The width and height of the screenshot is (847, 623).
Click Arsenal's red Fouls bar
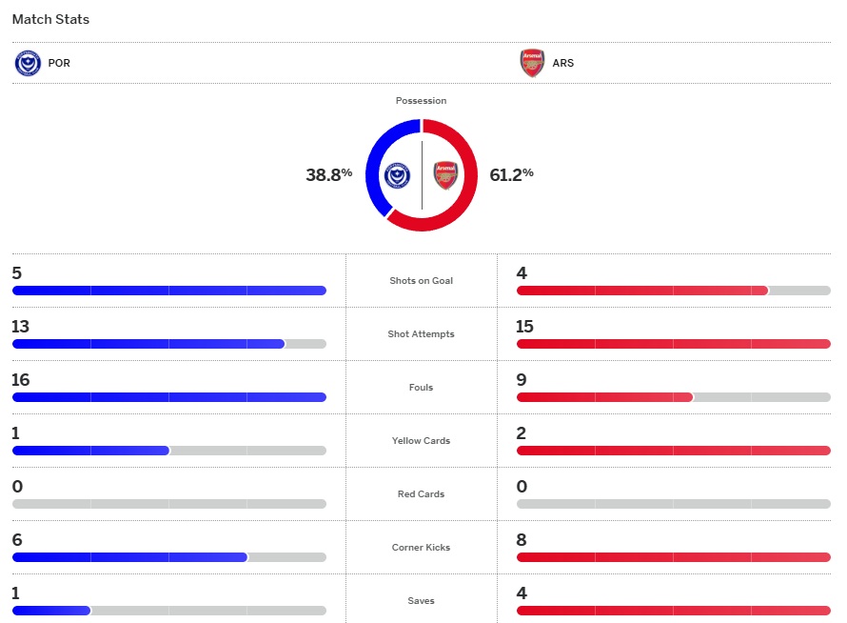604,397
